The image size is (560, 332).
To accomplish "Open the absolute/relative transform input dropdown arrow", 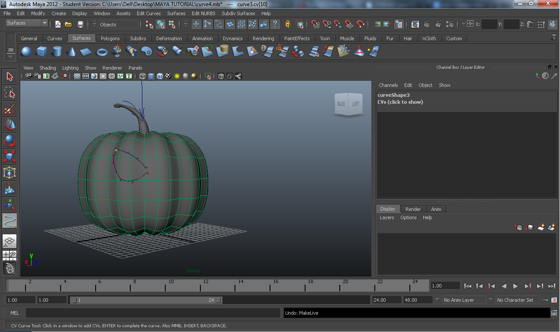I will pyautogui.click(x=463, y=24).
